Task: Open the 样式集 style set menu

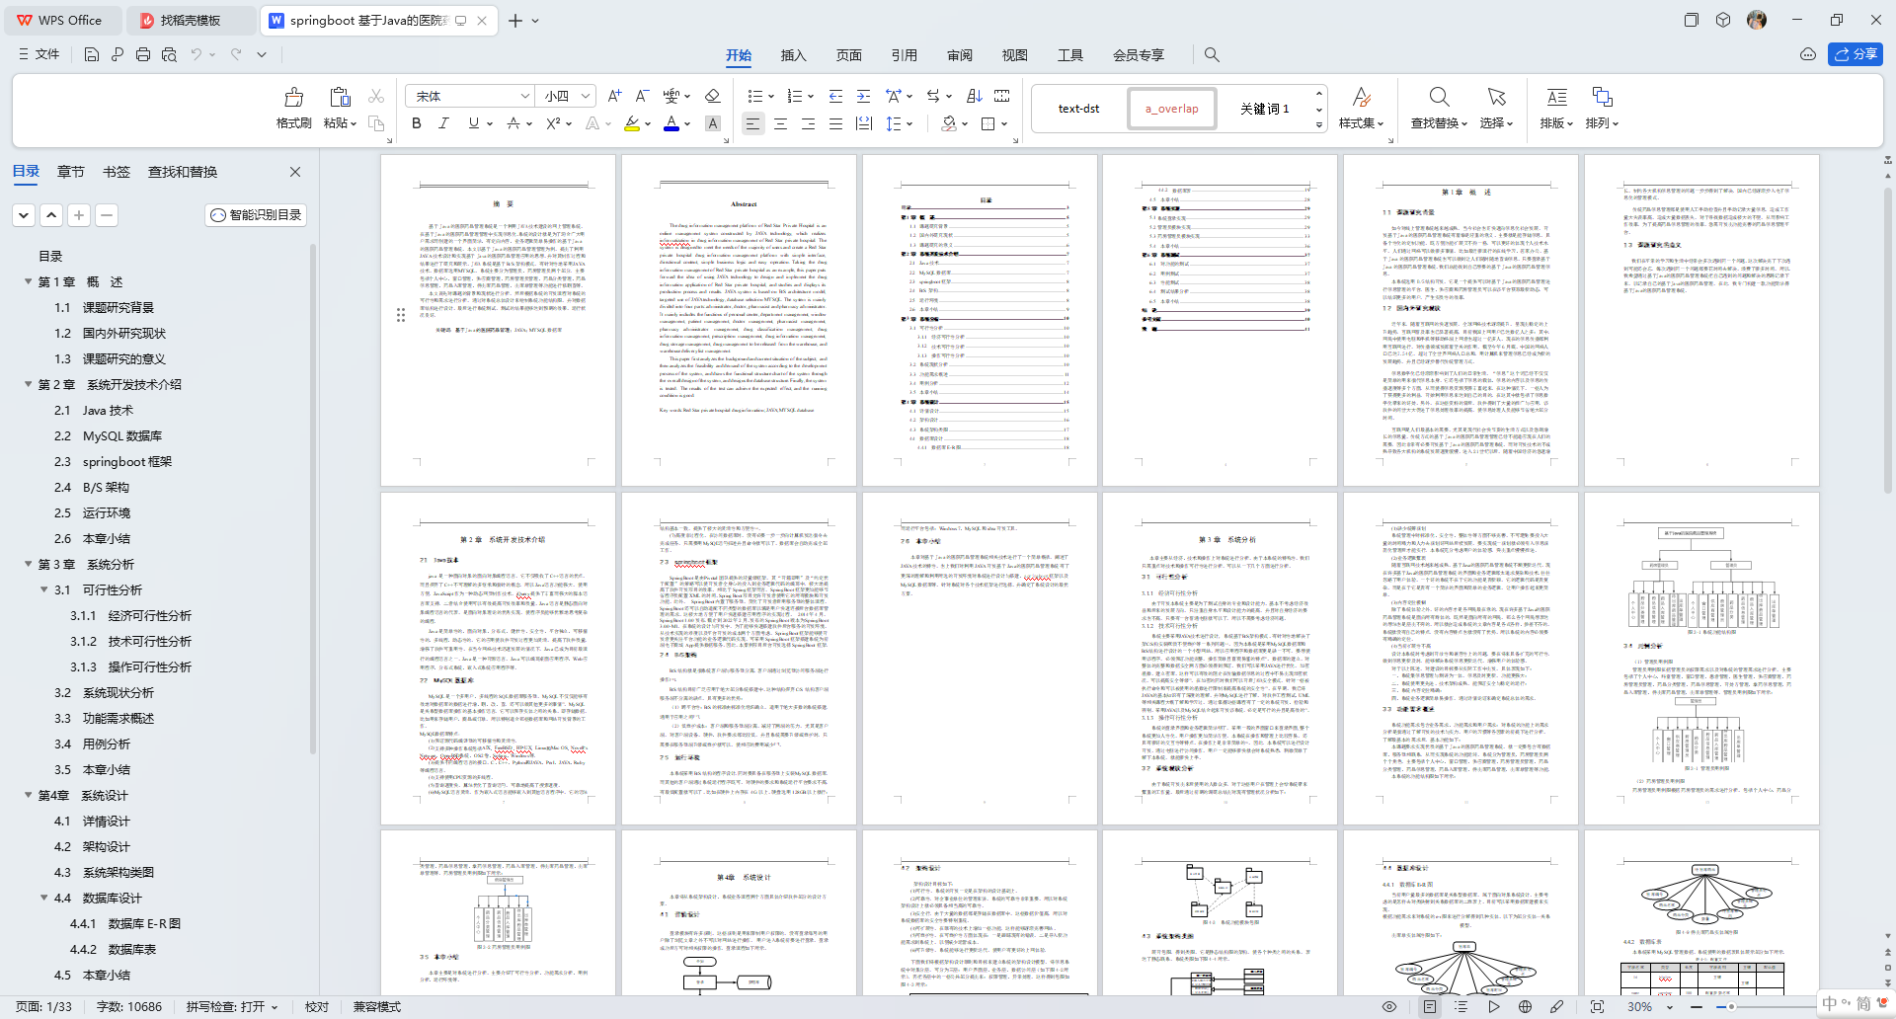Action: pos(1361,109)
